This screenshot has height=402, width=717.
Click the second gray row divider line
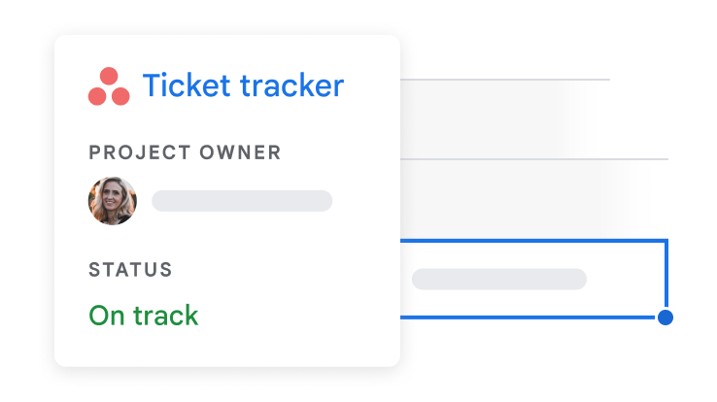coord(534,158)
